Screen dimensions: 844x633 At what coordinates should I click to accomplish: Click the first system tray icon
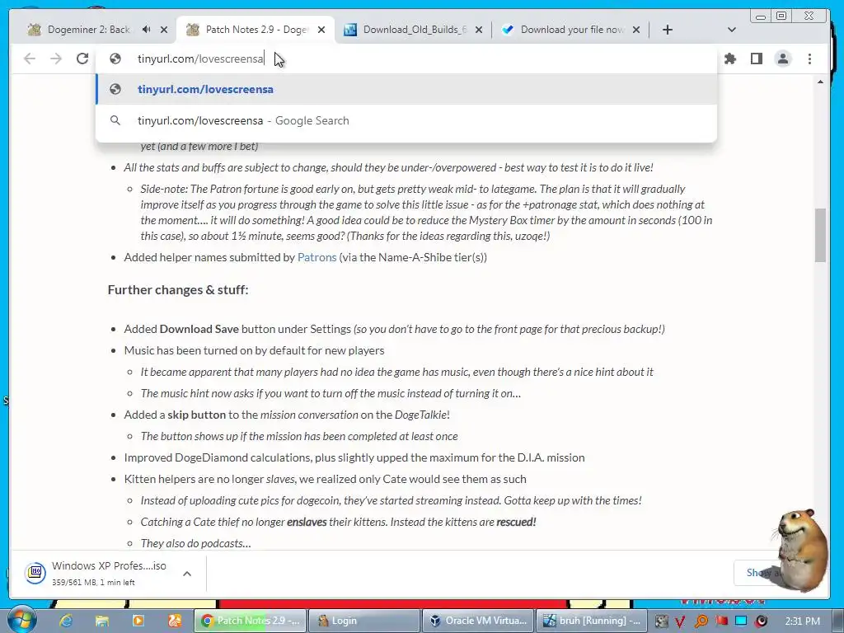point(661,621)
